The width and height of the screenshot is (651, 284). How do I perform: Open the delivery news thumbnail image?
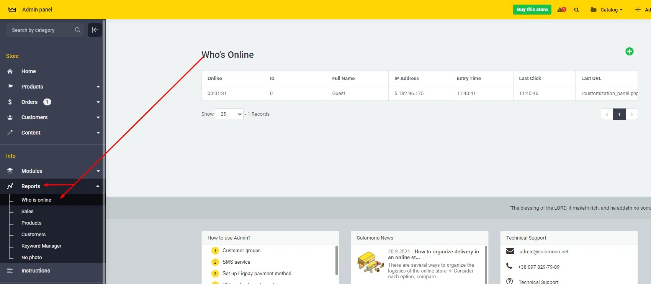pos(370,262)
